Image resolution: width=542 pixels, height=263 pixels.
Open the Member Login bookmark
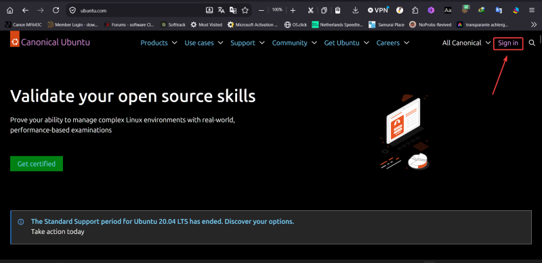coord(72,24)
